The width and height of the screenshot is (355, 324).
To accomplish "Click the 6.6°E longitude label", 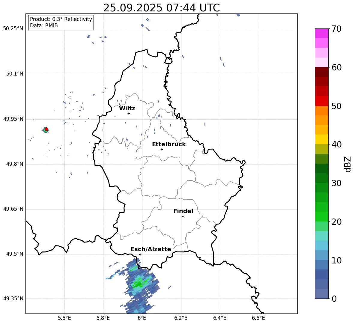I will 258,318.
